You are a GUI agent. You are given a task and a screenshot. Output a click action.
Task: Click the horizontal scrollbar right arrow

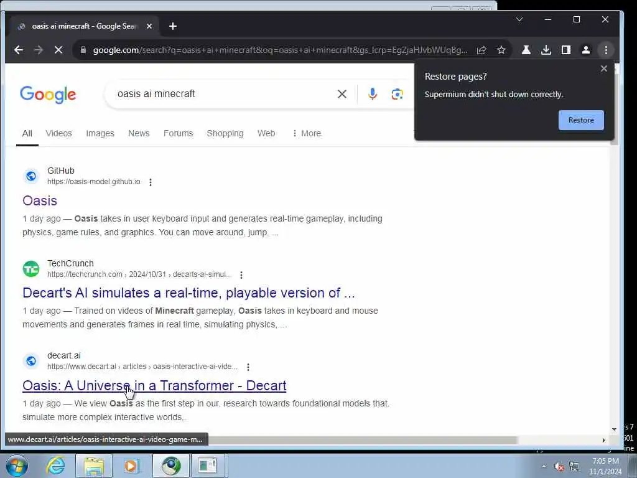point(603,440)
